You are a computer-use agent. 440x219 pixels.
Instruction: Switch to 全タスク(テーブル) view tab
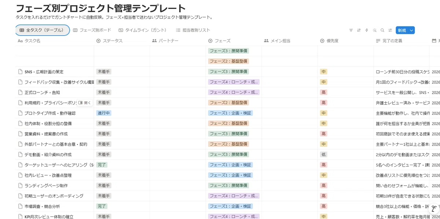pos(43,30)
